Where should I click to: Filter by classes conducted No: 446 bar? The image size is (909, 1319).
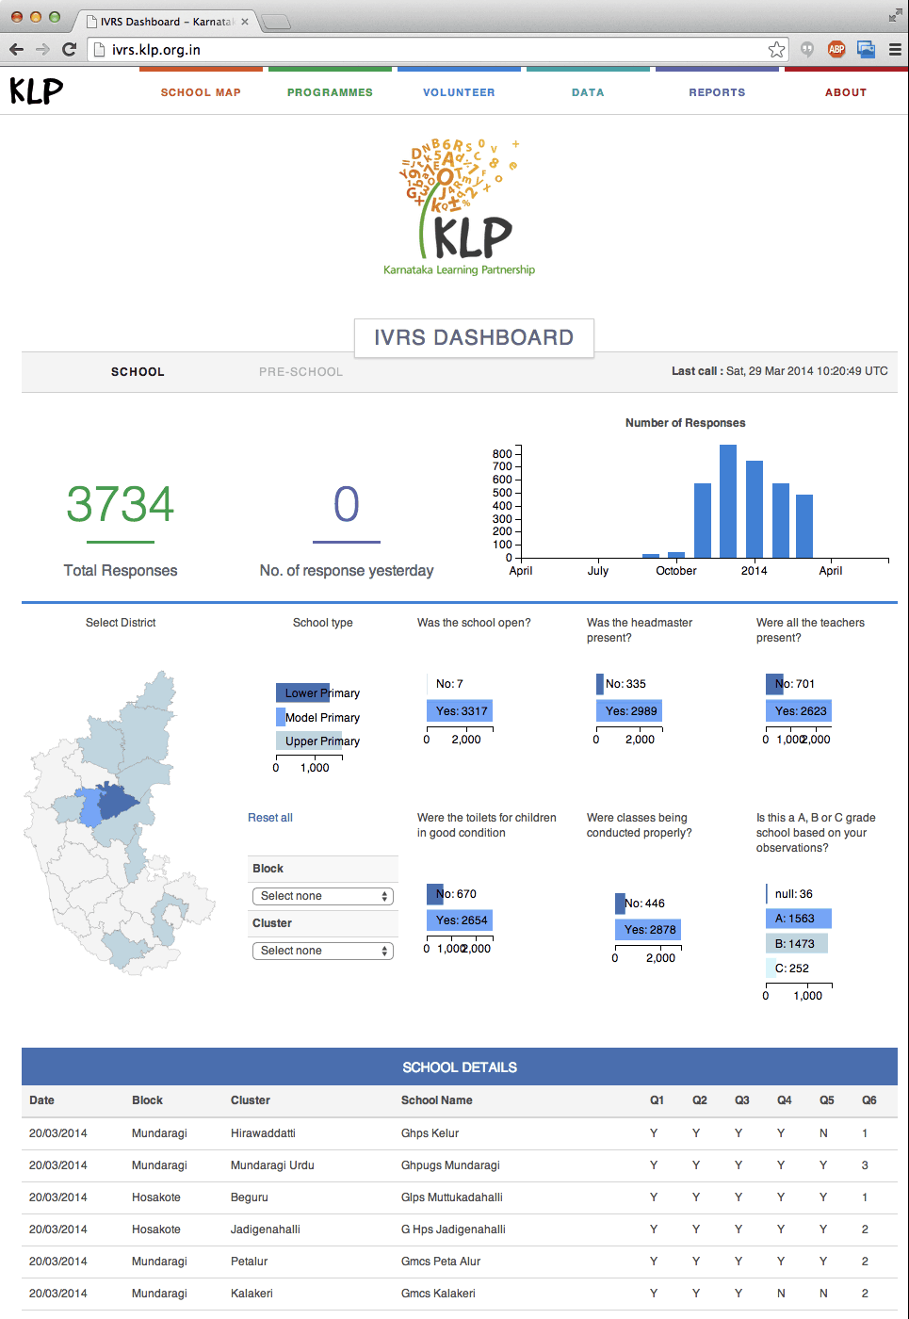click(x=620, y=904)
